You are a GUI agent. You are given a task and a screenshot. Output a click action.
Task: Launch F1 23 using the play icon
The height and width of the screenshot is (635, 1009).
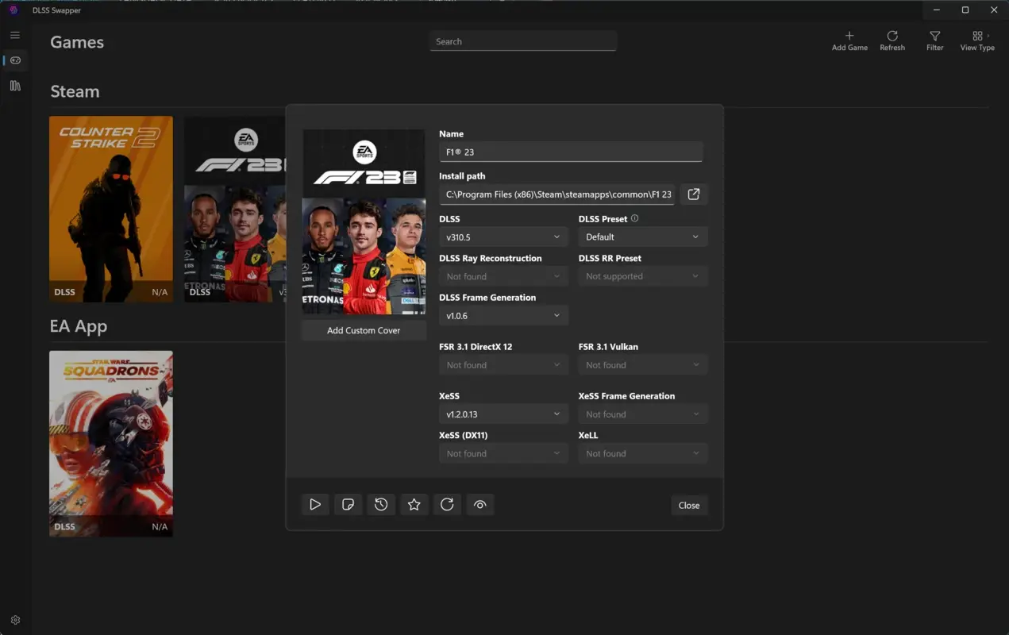coord(315,504)
